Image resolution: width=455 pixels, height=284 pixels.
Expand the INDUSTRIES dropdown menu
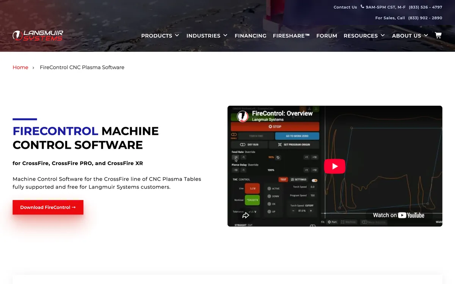point(207,36)
